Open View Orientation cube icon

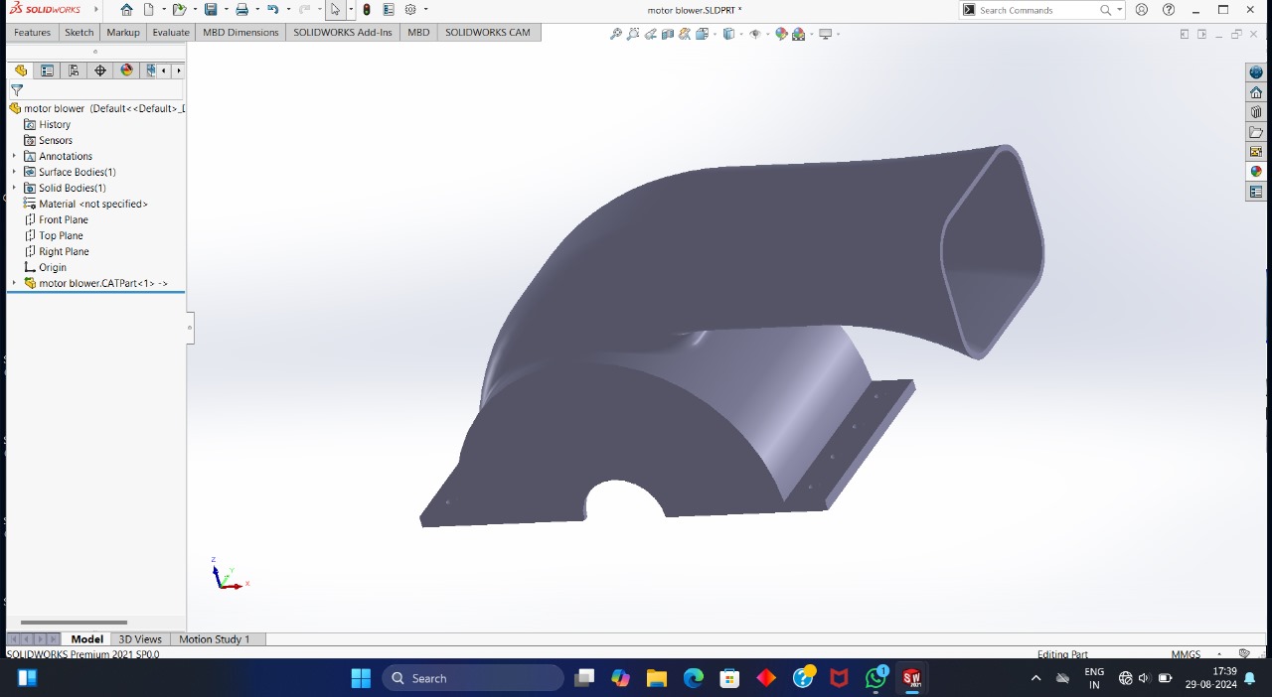click(x=703, y=34)
